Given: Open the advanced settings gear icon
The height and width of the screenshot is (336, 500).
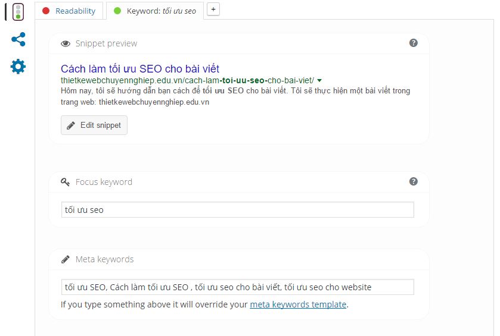Looking at the screenshot, I should [x=18, y=67].
